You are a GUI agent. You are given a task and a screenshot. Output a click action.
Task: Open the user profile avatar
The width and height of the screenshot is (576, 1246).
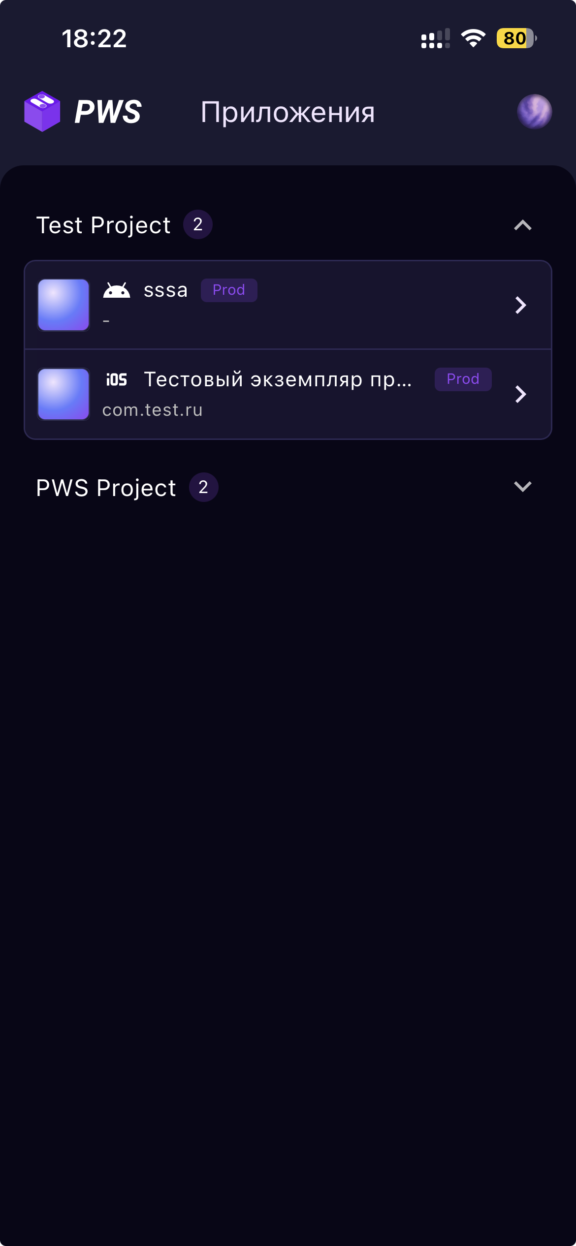(534, 112)
